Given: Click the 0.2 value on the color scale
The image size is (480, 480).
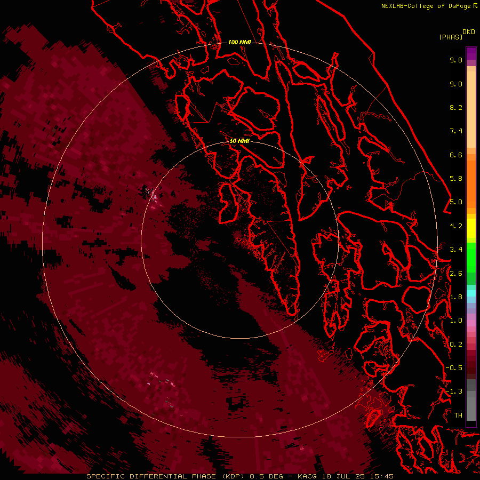Looking at the screenshot, I should [x=456, y=344].
